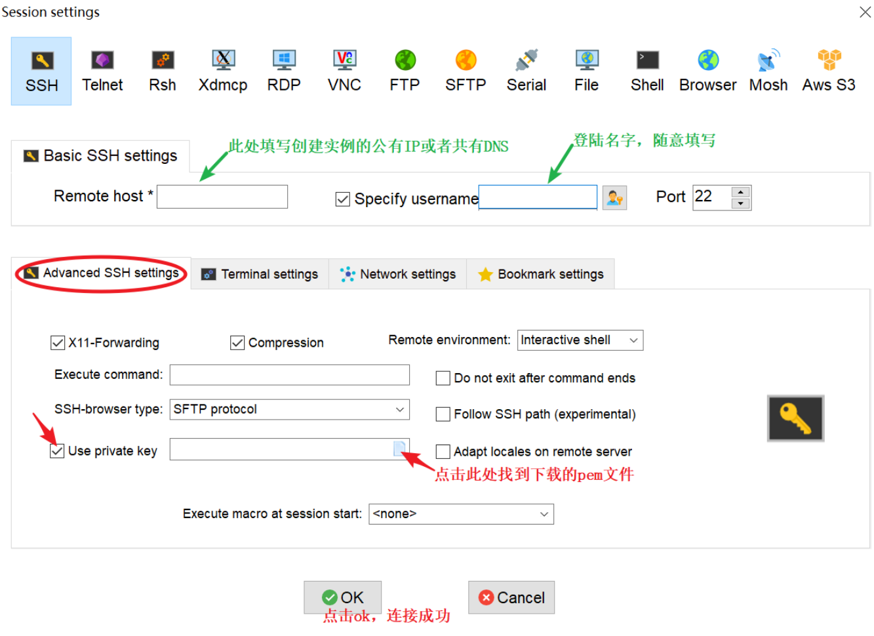Expand the Remote environment dropdown

pyautogui.click(x=580, y=340)
